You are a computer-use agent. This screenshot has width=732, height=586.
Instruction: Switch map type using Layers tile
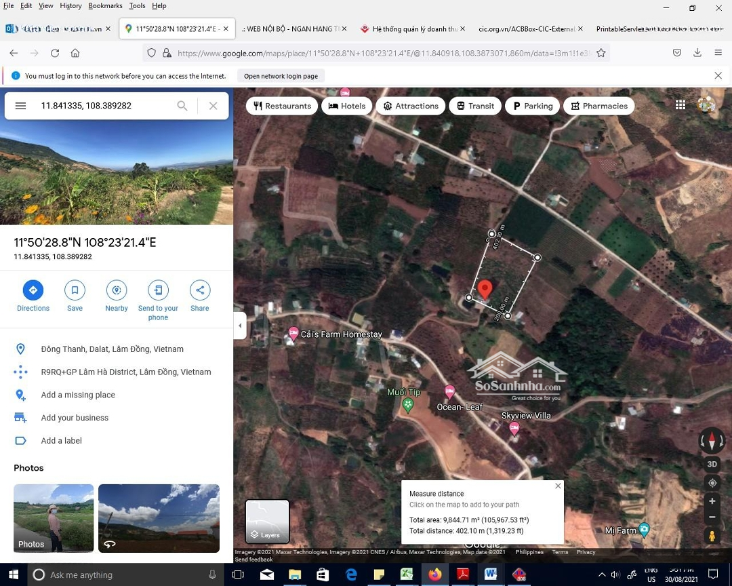tap(267, 522)
